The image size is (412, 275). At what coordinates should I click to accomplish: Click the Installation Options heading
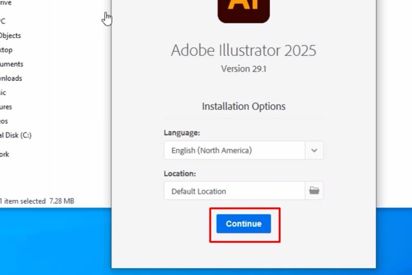pos(244,106)
